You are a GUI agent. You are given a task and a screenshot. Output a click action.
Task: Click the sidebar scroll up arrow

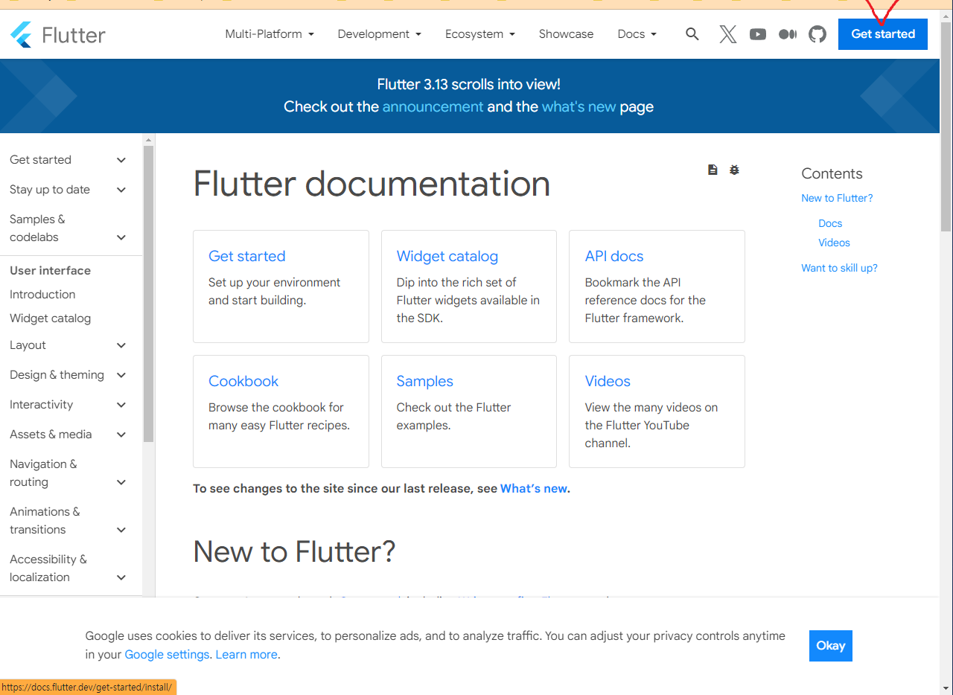pos(148,140)
